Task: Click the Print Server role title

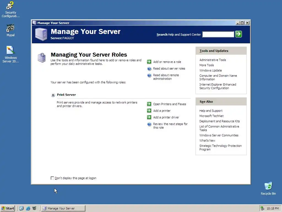Action: [x=66, y=95]
